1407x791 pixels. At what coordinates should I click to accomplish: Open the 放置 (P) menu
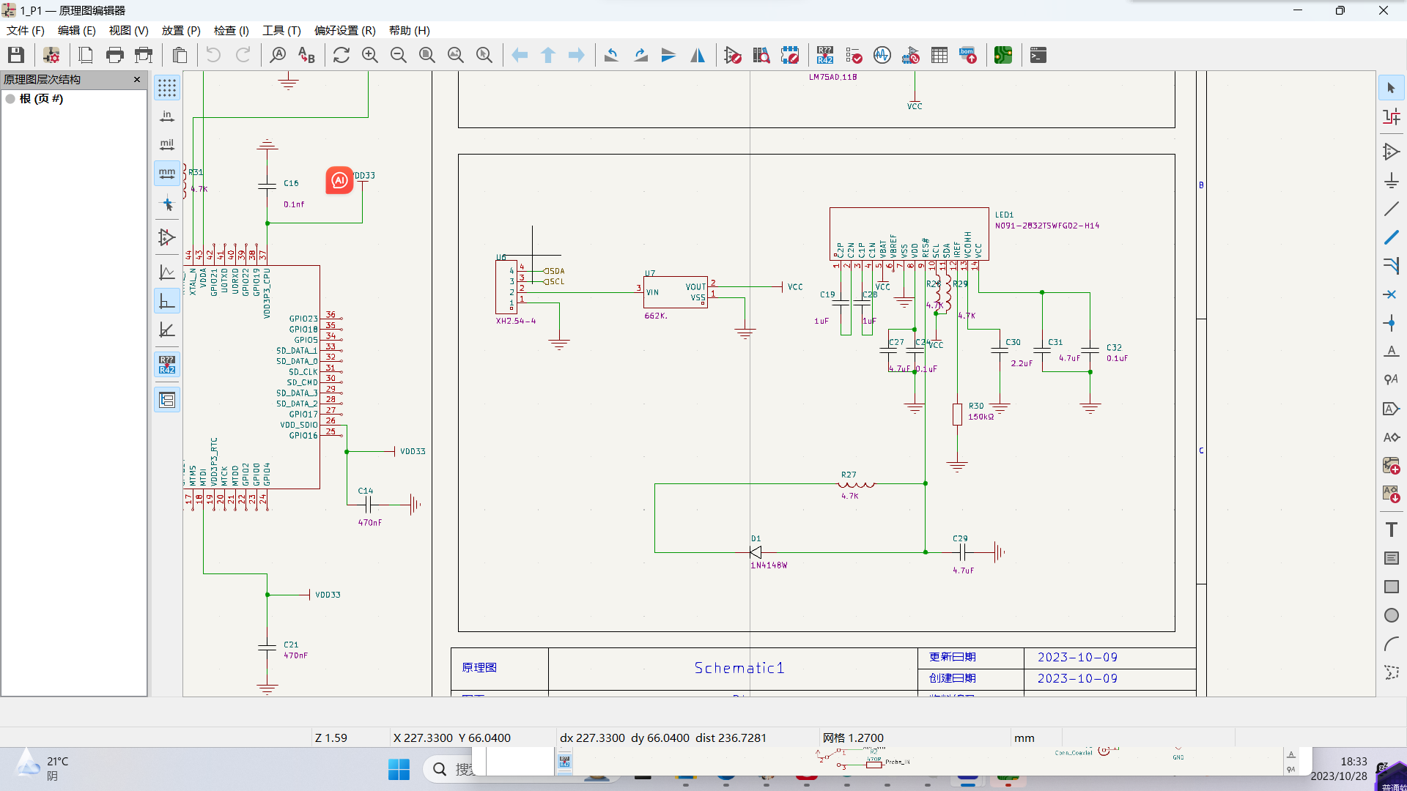click(x=181, y=30)
